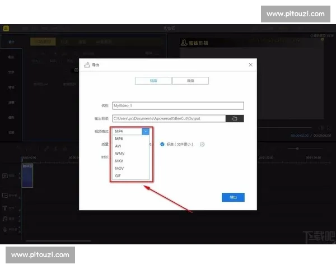Click the current time 00:00:00.00 in preview

pos(300,136)
